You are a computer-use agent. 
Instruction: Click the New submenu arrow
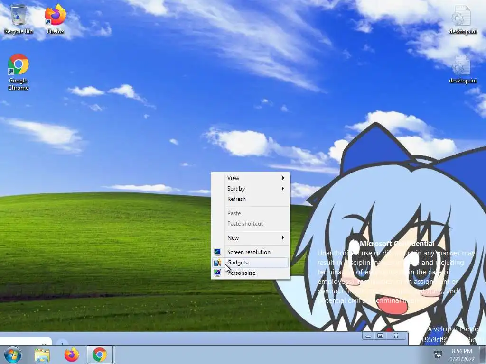[283, 238]
